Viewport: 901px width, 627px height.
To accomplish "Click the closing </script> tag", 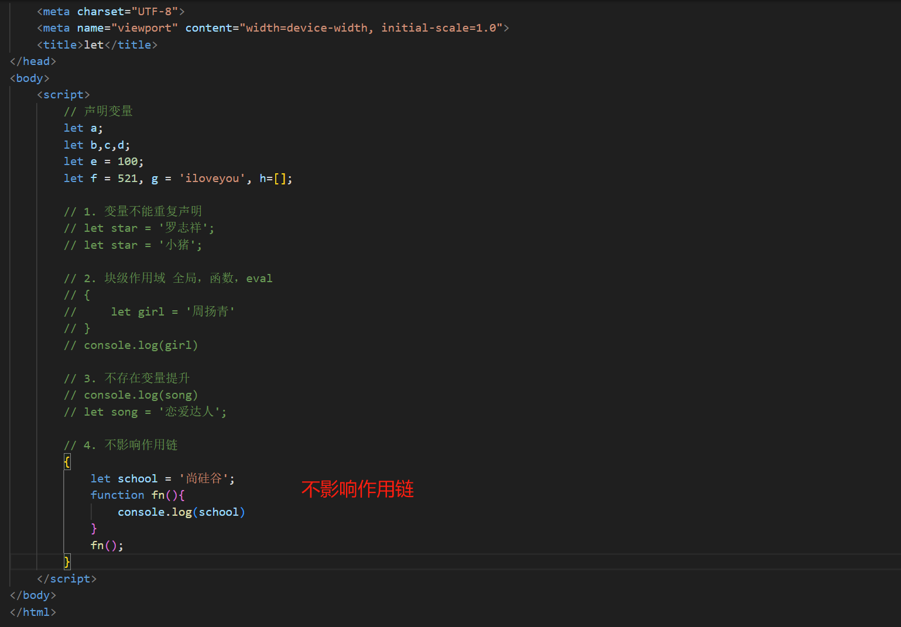I will pyautogui.click(x=67, y=579).
